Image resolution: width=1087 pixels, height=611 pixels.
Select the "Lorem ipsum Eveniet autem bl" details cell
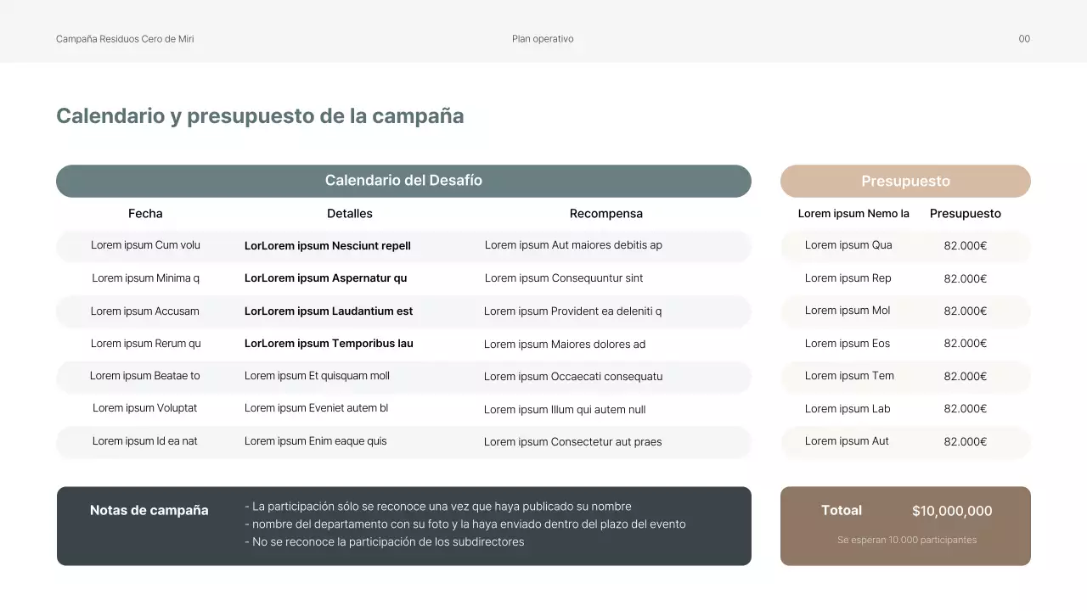316,408
